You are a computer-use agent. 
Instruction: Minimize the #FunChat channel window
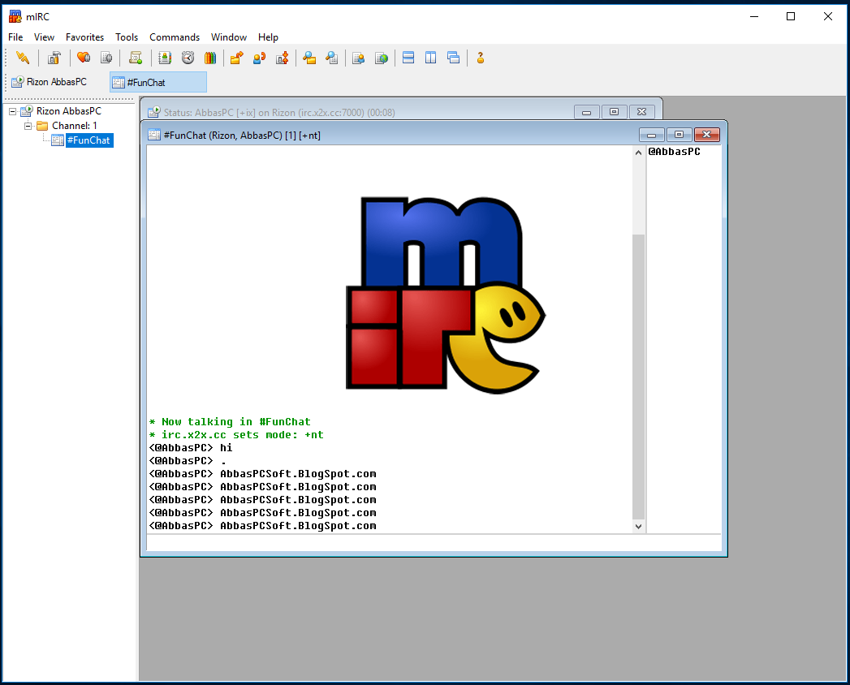(652, 135)
